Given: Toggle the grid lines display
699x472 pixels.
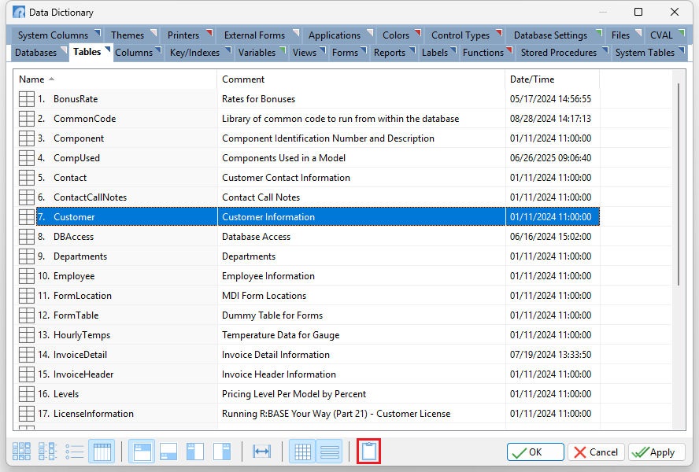Looking at the screenshot, I should [302, 452].
